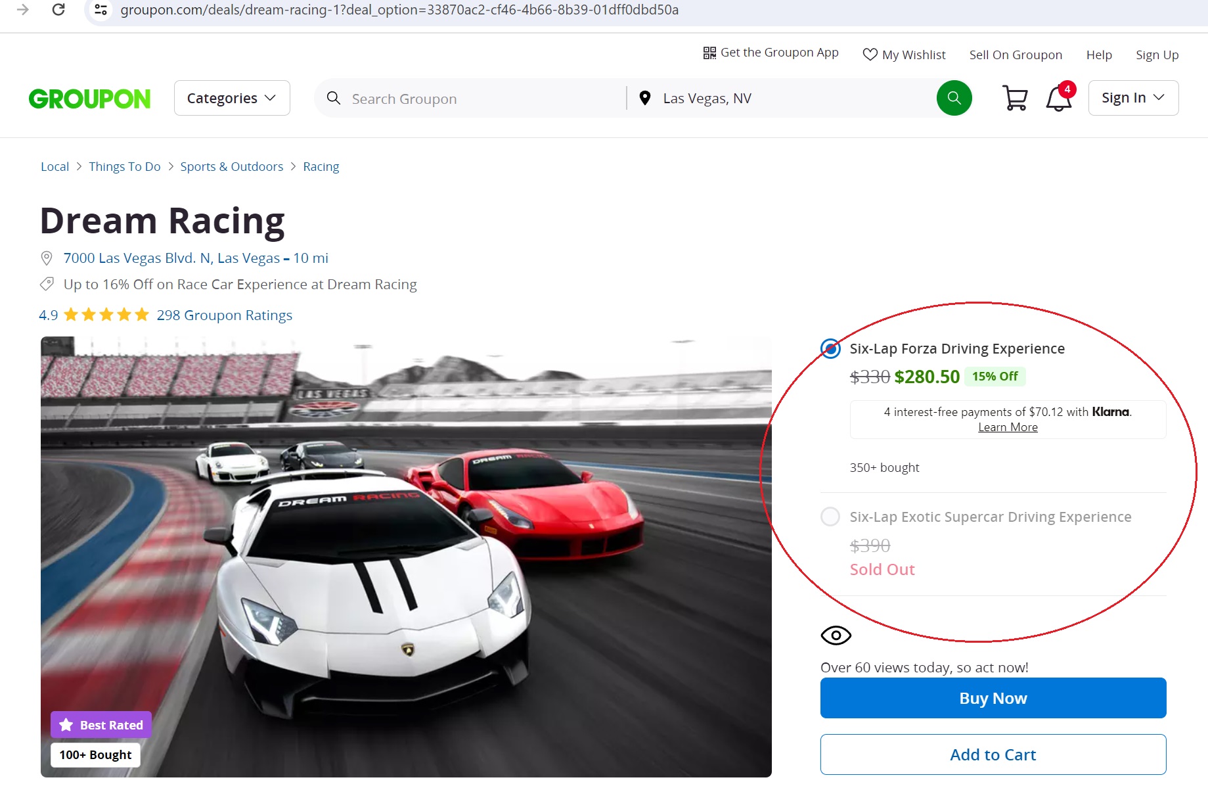Click the Buy Now button
The width and height of the screenshot is (1208, 786).
(x=993, y=698)
